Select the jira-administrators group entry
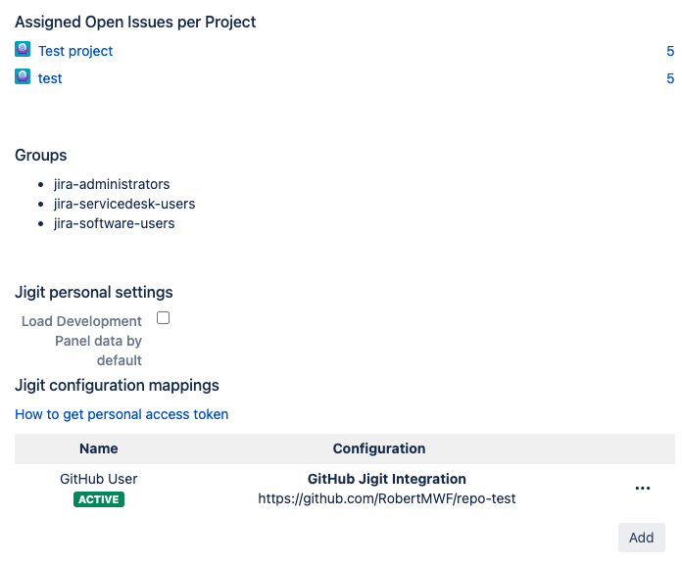The image size is (682, 564). tap(112, 184)
